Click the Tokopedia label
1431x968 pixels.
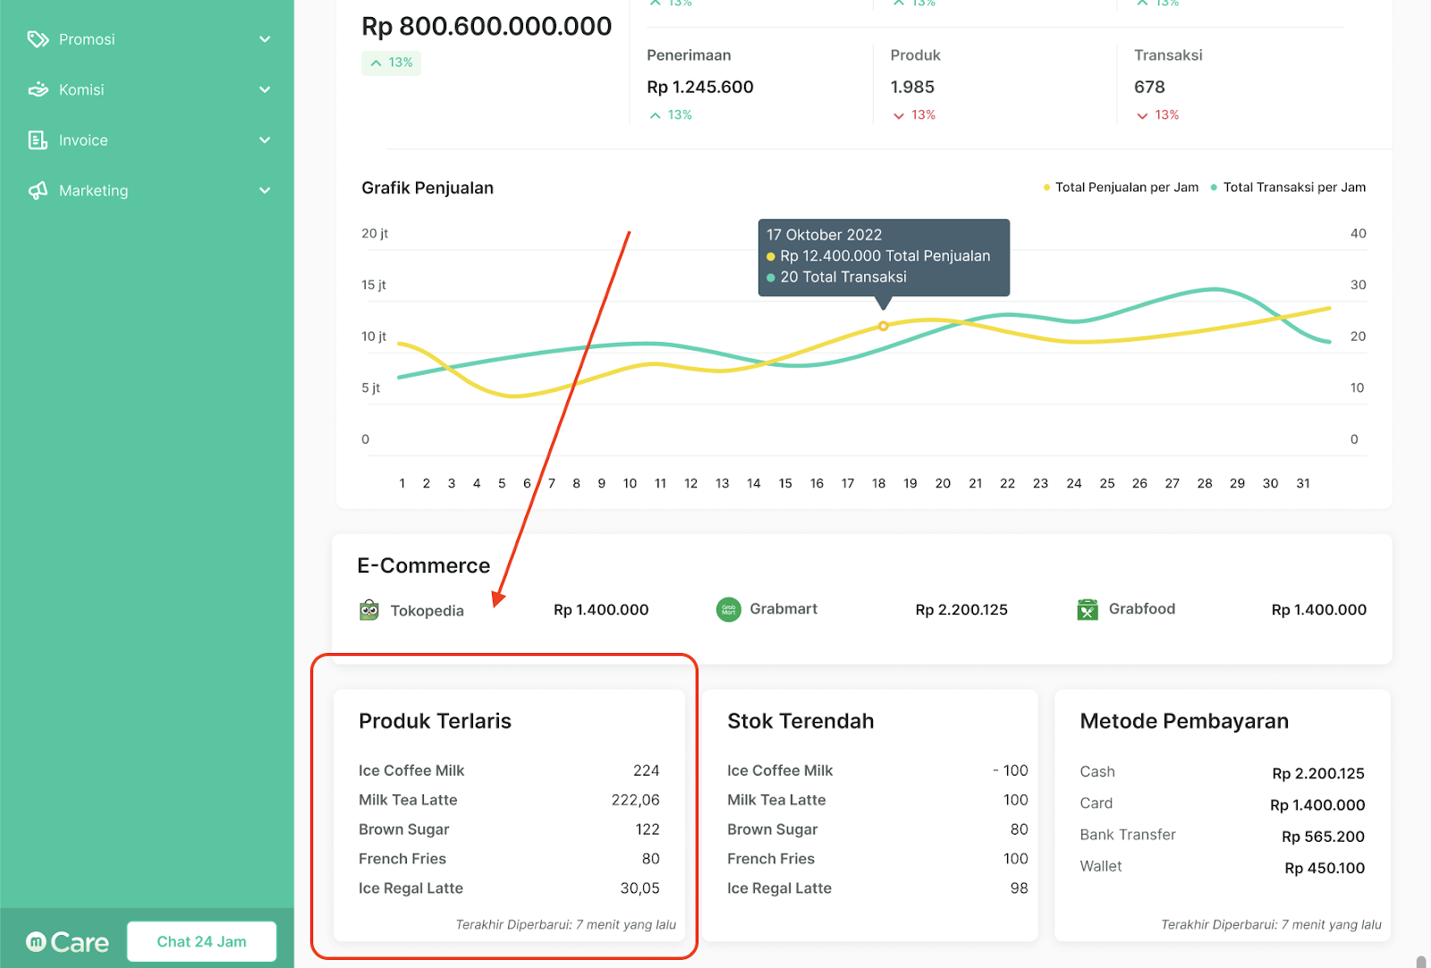click(x=427, y=611)
